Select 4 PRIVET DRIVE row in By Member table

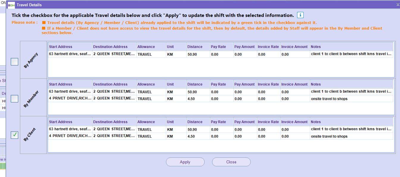70,99
